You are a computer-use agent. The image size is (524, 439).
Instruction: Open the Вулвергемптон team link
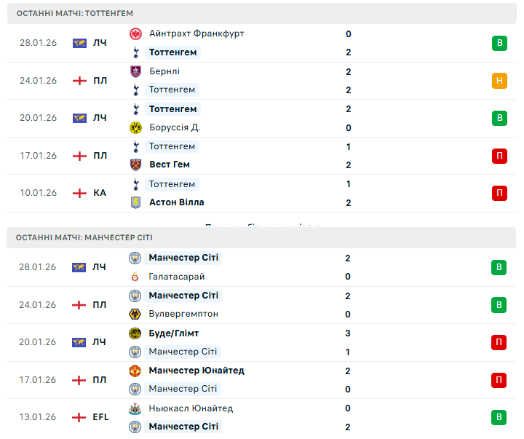pyautogui.click(x=183, y=314)
